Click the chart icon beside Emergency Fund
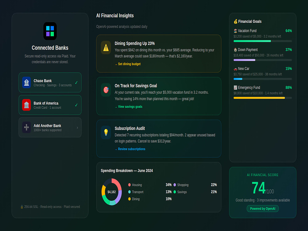Viewport: 308px width, 231px height. pos(235,87)
